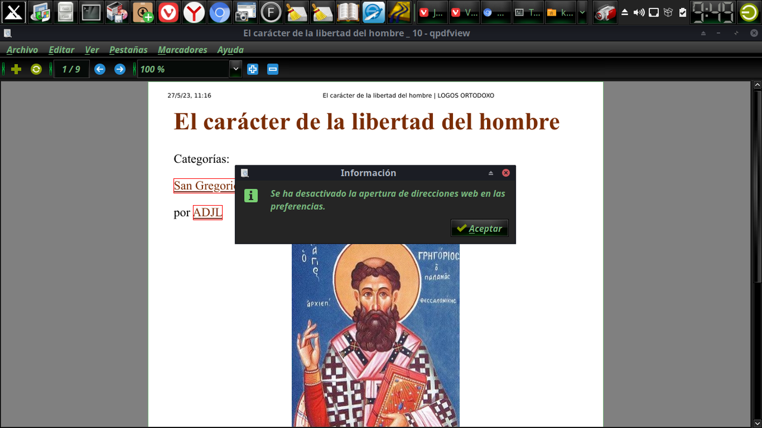This screenshot has width=762, height=428.
Task: Switch to the Chromium taskbar window
Action: (x=495, y=12)
